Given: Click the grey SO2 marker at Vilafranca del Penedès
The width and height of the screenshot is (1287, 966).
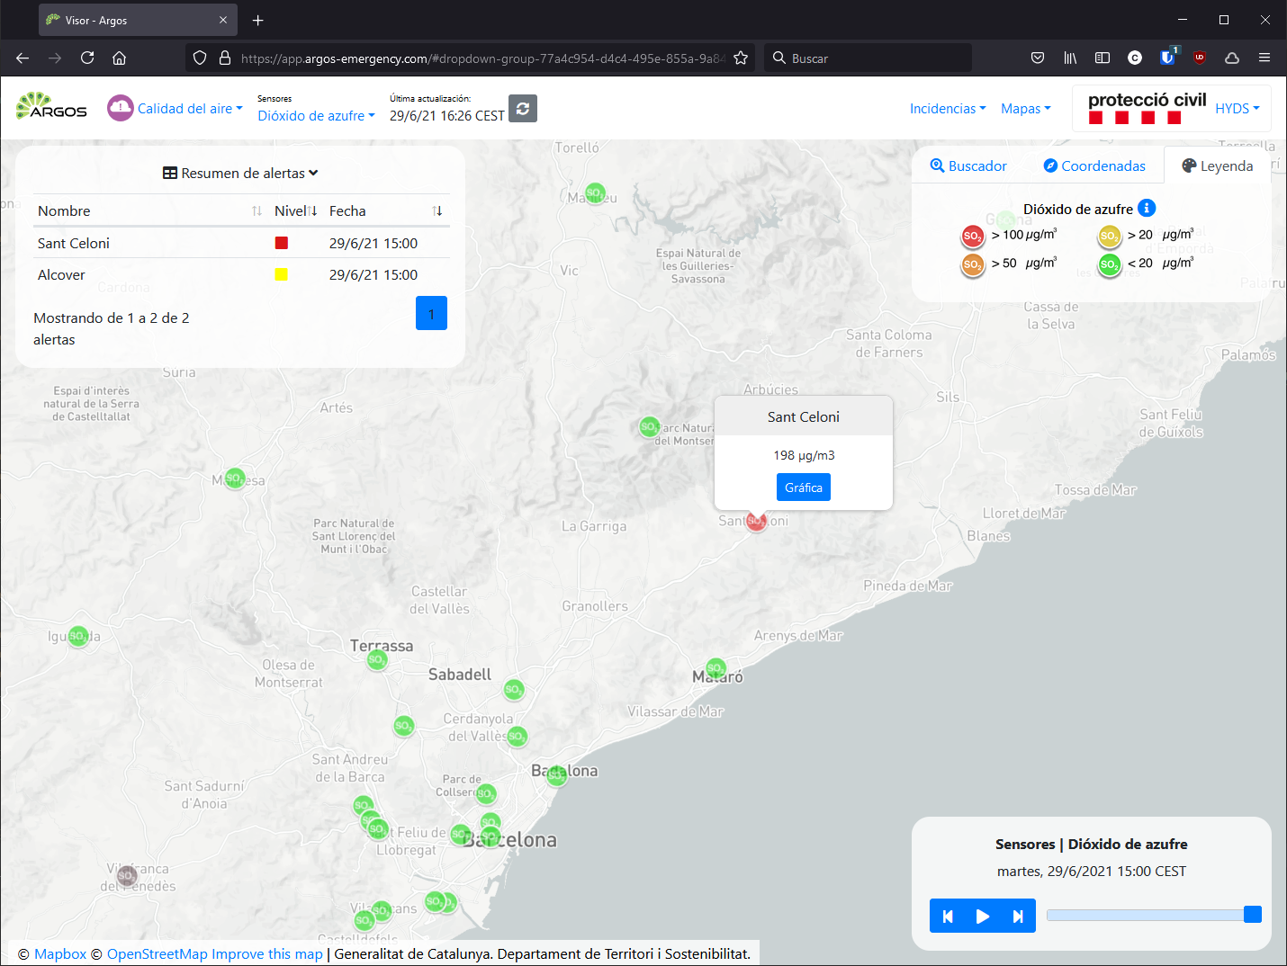Looking at the screenshot, I should click(x=127, y=875).
